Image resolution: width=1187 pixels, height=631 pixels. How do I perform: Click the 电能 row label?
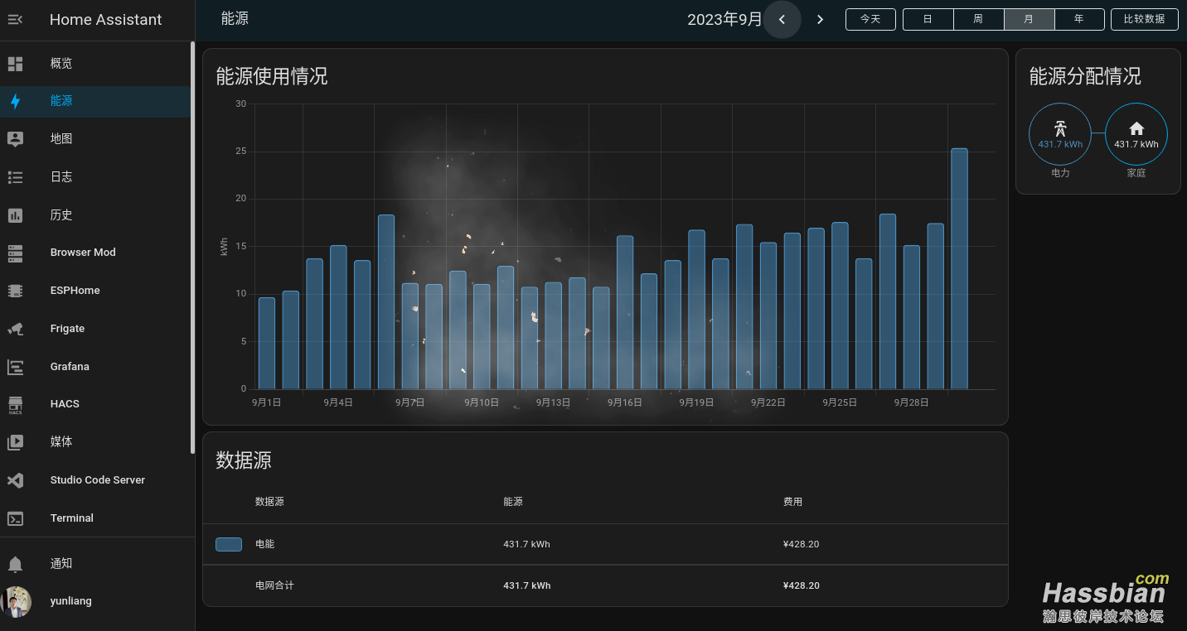click(264, 544)
